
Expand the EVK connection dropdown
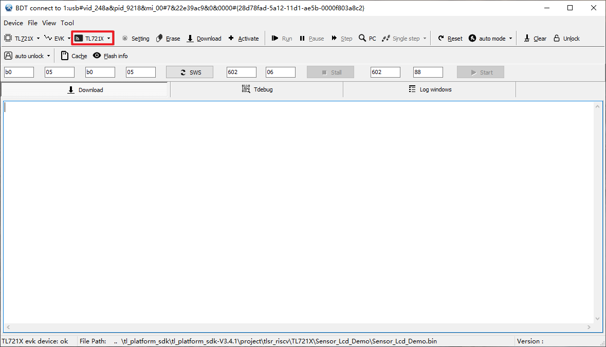[x=69, y=39]
